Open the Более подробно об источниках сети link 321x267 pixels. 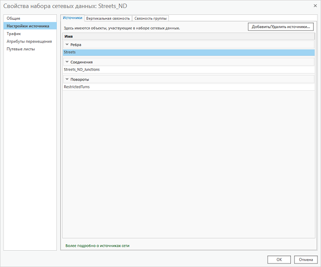click(x=97, y=245)
